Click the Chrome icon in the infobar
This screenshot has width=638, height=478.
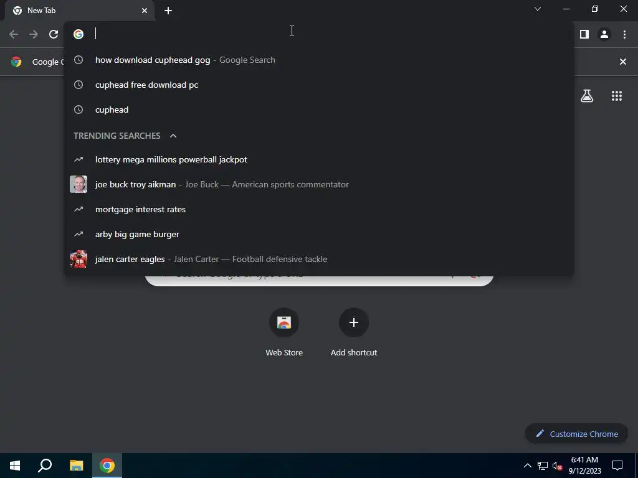click(x=16, y=62)
